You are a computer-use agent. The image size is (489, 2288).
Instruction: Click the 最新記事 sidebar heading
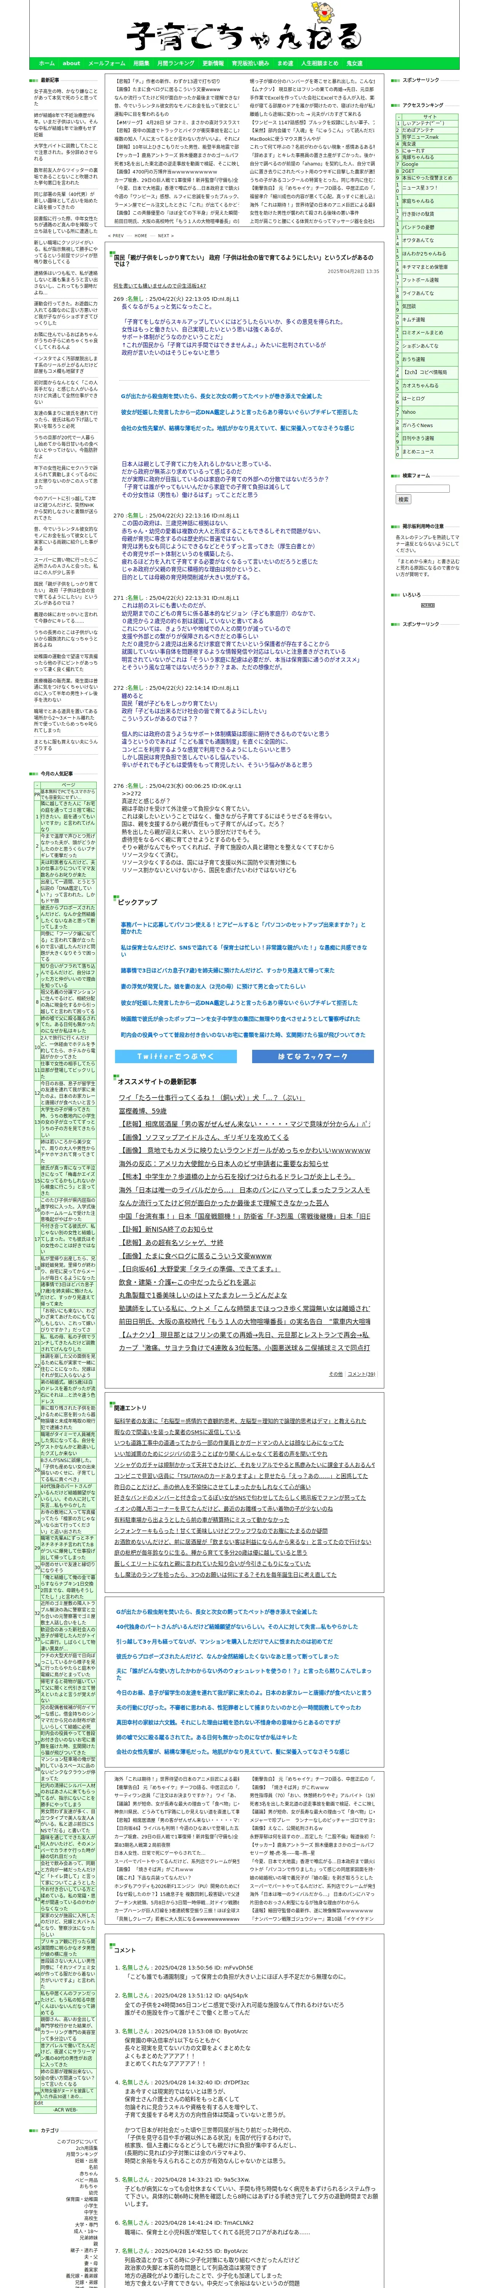[50, 80]
